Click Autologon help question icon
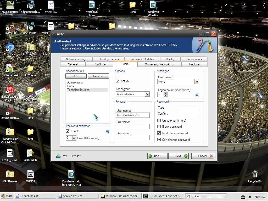This screenshot has width=268, height=201. coord(197,95)
